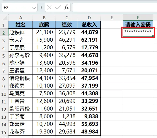Click the fill handle of cell F2
Image resolution: width=157 pixels, height=138 pixels.
coord(153,36)
